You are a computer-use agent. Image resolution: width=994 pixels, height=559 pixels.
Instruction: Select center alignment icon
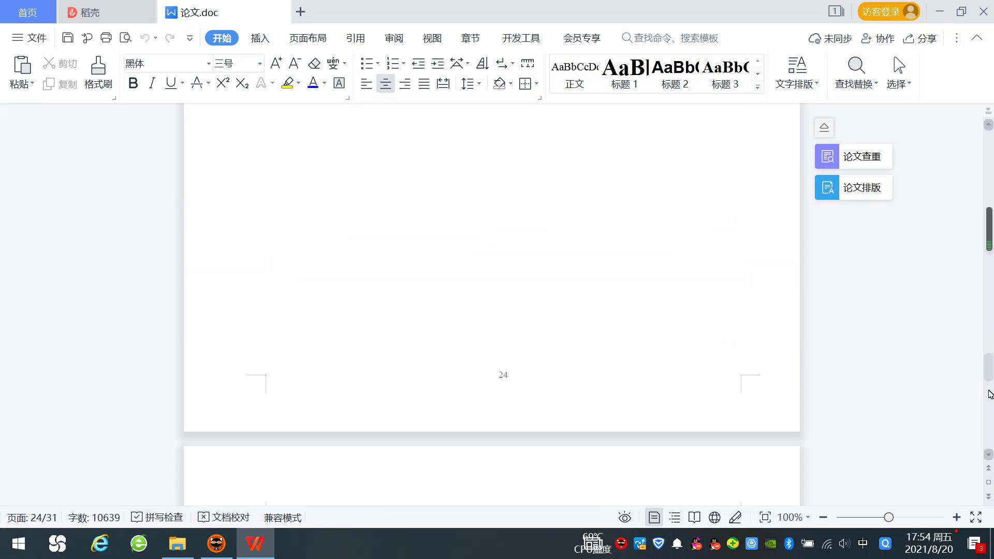pos(385,83)
